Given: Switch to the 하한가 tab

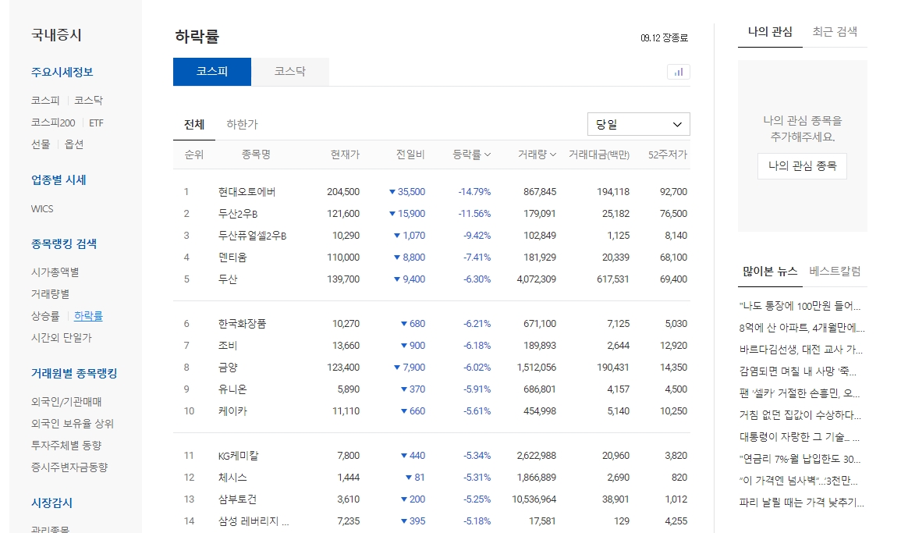Looking at the screenshot, I should point(242,123).
